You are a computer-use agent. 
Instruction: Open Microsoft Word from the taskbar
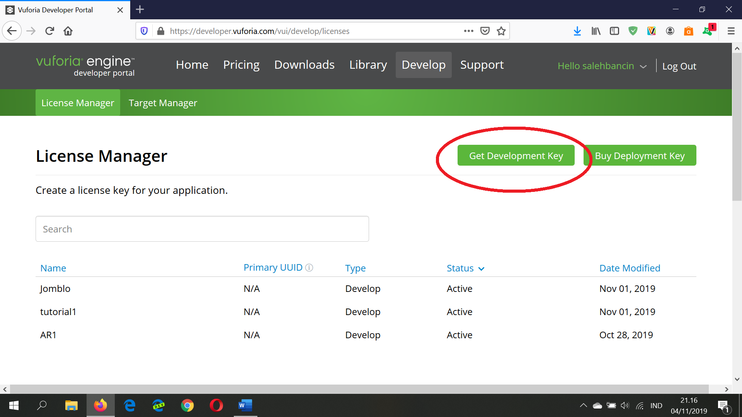click(x=245, y=405)
